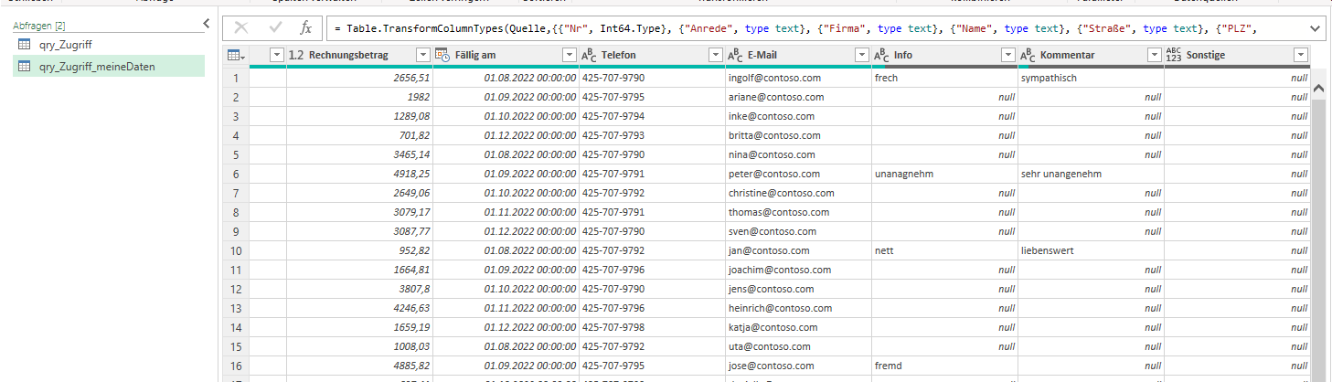This screenshot has height=382, width=1332.
Task: Click the fx function icon
Action: pos(306,28)
